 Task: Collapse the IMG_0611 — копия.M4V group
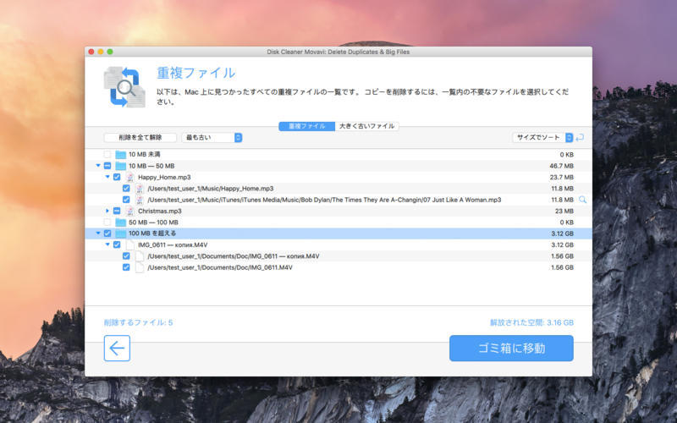[x=107, y=244]
